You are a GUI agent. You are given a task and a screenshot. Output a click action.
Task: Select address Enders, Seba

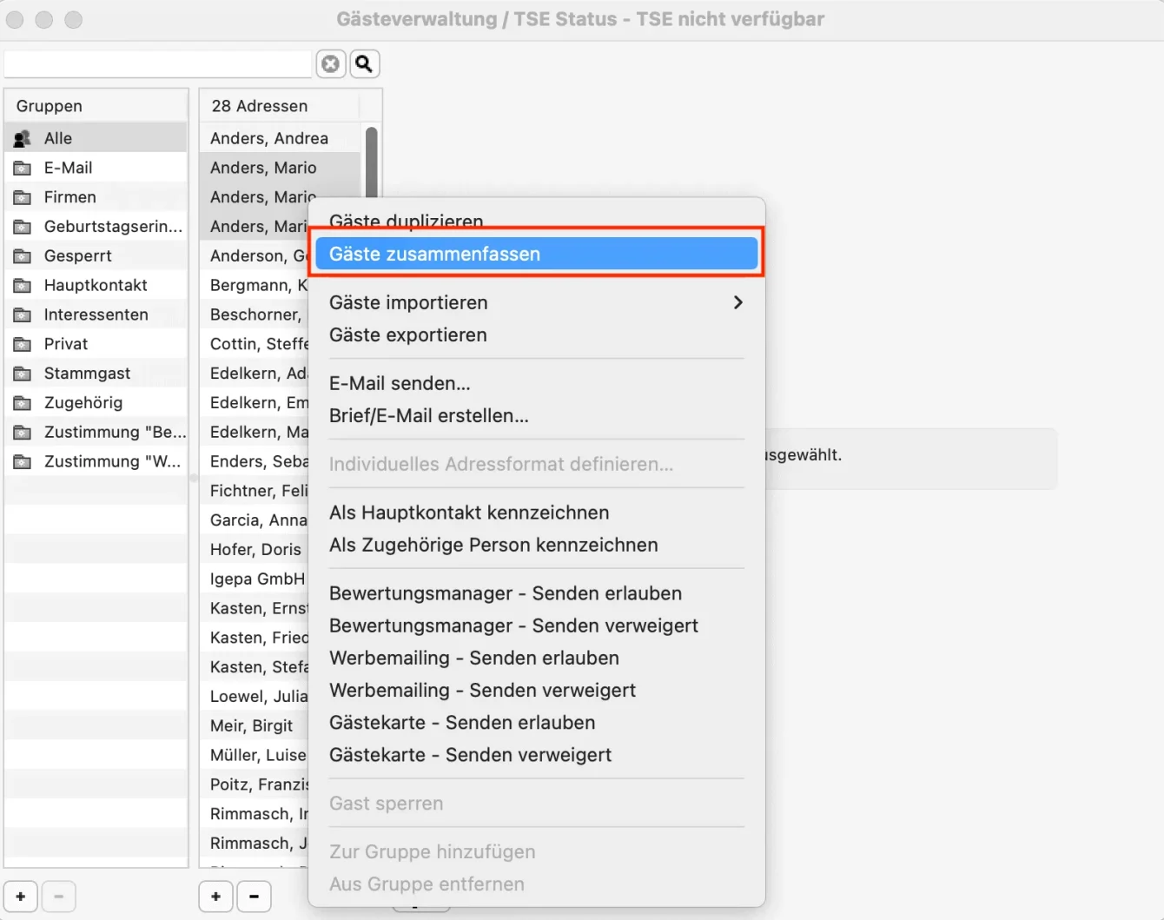tap(255, 461)
